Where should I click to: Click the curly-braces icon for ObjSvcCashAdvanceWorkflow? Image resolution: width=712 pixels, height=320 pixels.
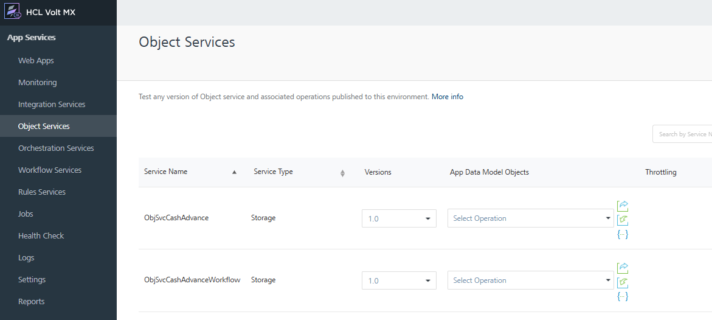(x=623, y=296)
